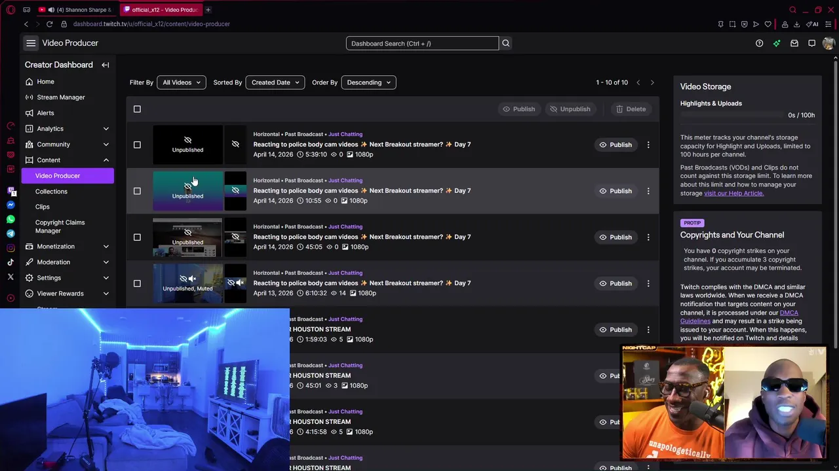The width and height of the screenshot is (839, 471).
Task: Expand the Monetization sidebar section
Action: (x=68, y=247)
